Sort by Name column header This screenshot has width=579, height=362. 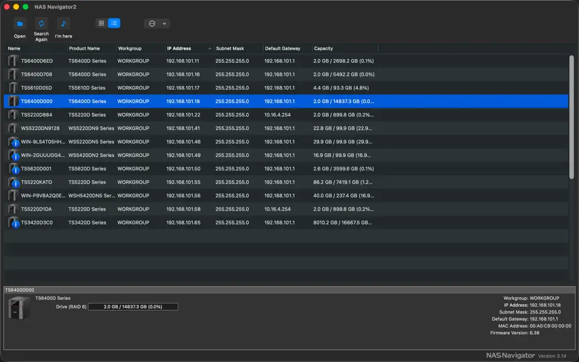click(14, 48)
